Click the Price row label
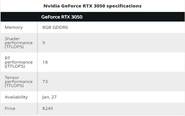The image size is (185, 116). point(10,109)
